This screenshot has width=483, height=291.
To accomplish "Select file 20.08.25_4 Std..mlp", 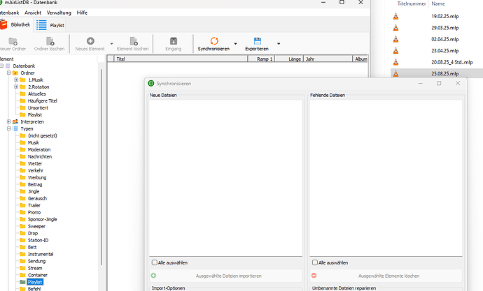I will [452, 62].
